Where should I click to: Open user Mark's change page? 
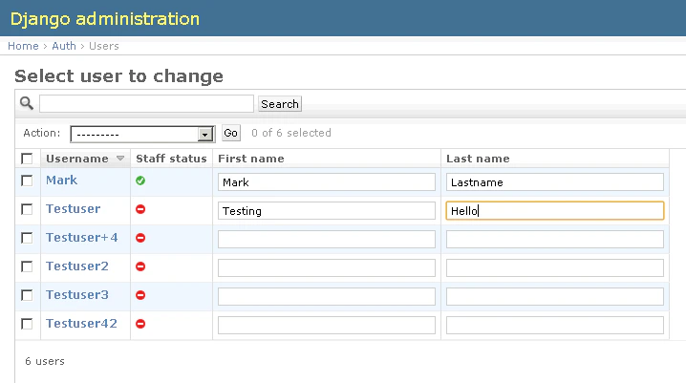(x=62, y=181)
